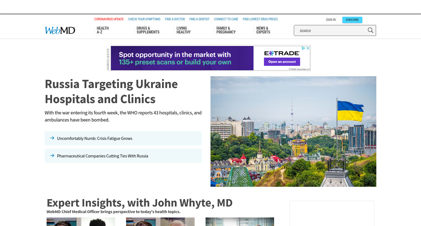Image resolution: width=421 pixels, height=226 pixels.
Task: Open Pharmaceutical Companies Cutting Ties With Russia
Action: [103, 156]
